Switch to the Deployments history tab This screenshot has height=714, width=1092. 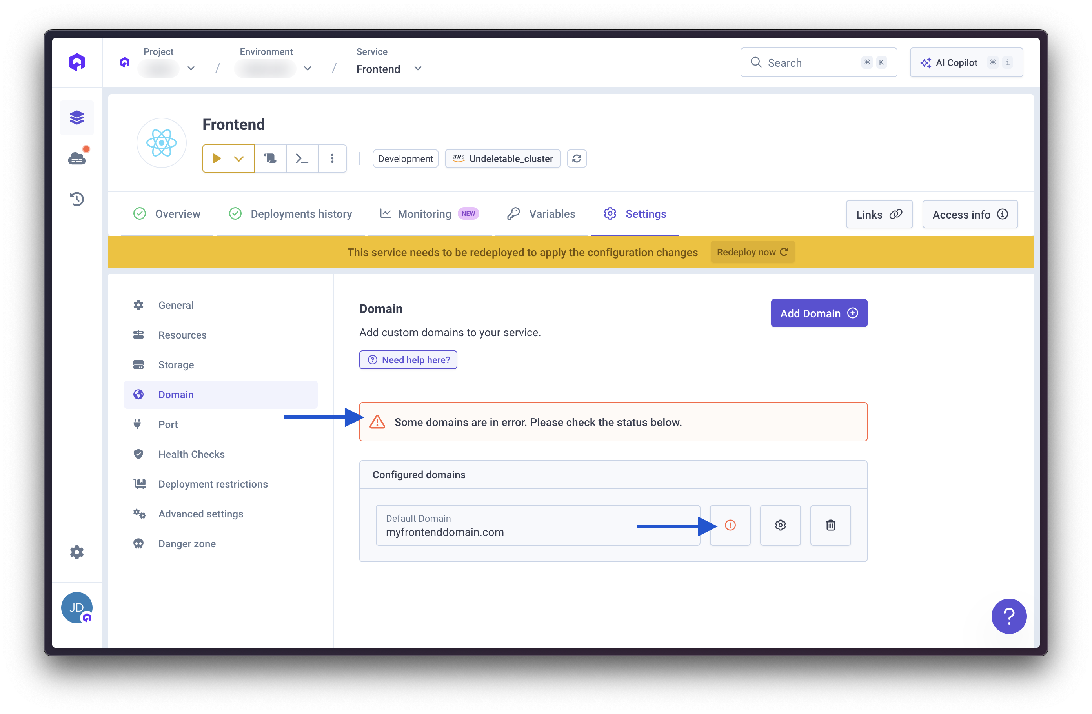click(x=290, y=214)
